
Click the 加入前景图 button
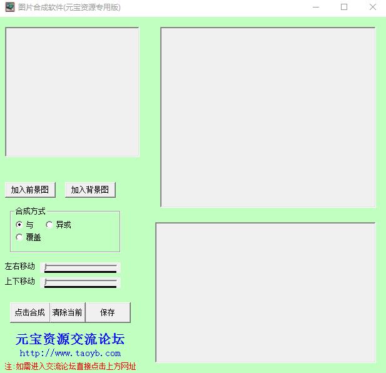pos(30,190)
